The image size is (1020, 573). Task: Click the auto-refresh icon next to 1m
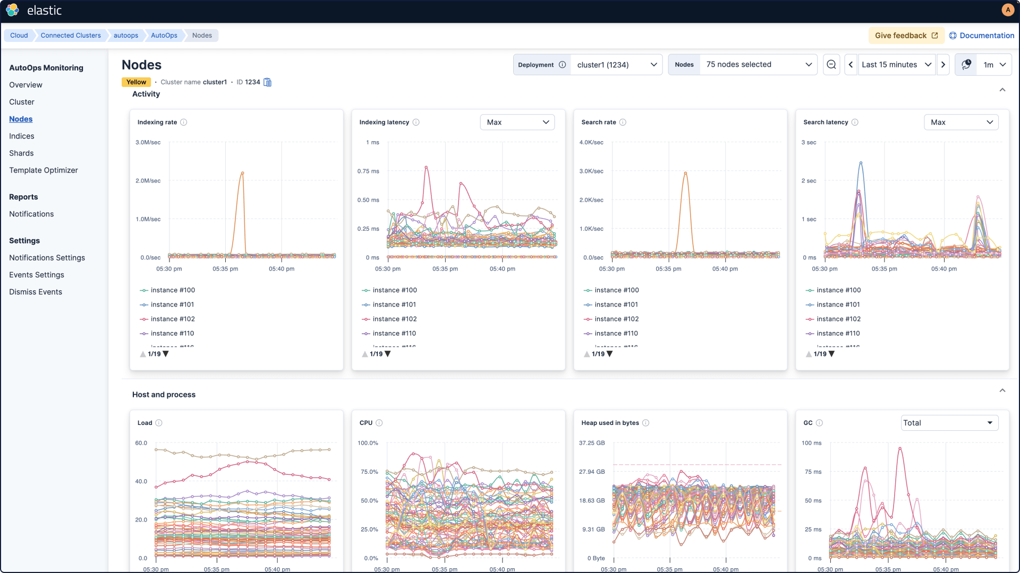coord(966,65)
